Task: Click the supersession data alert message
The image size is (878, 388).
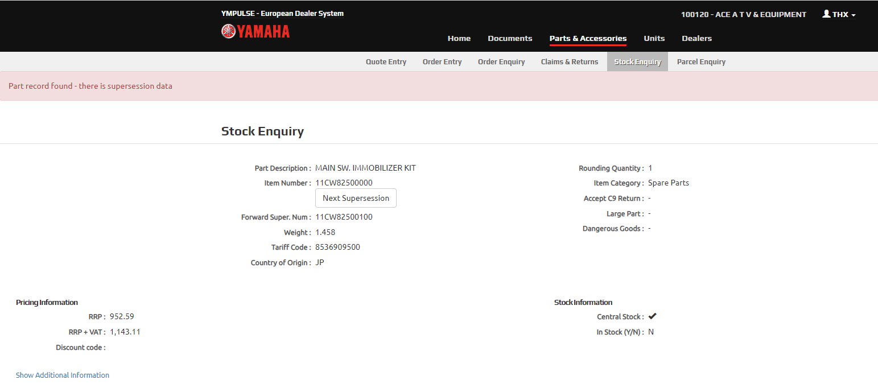Action: (90, 86)
